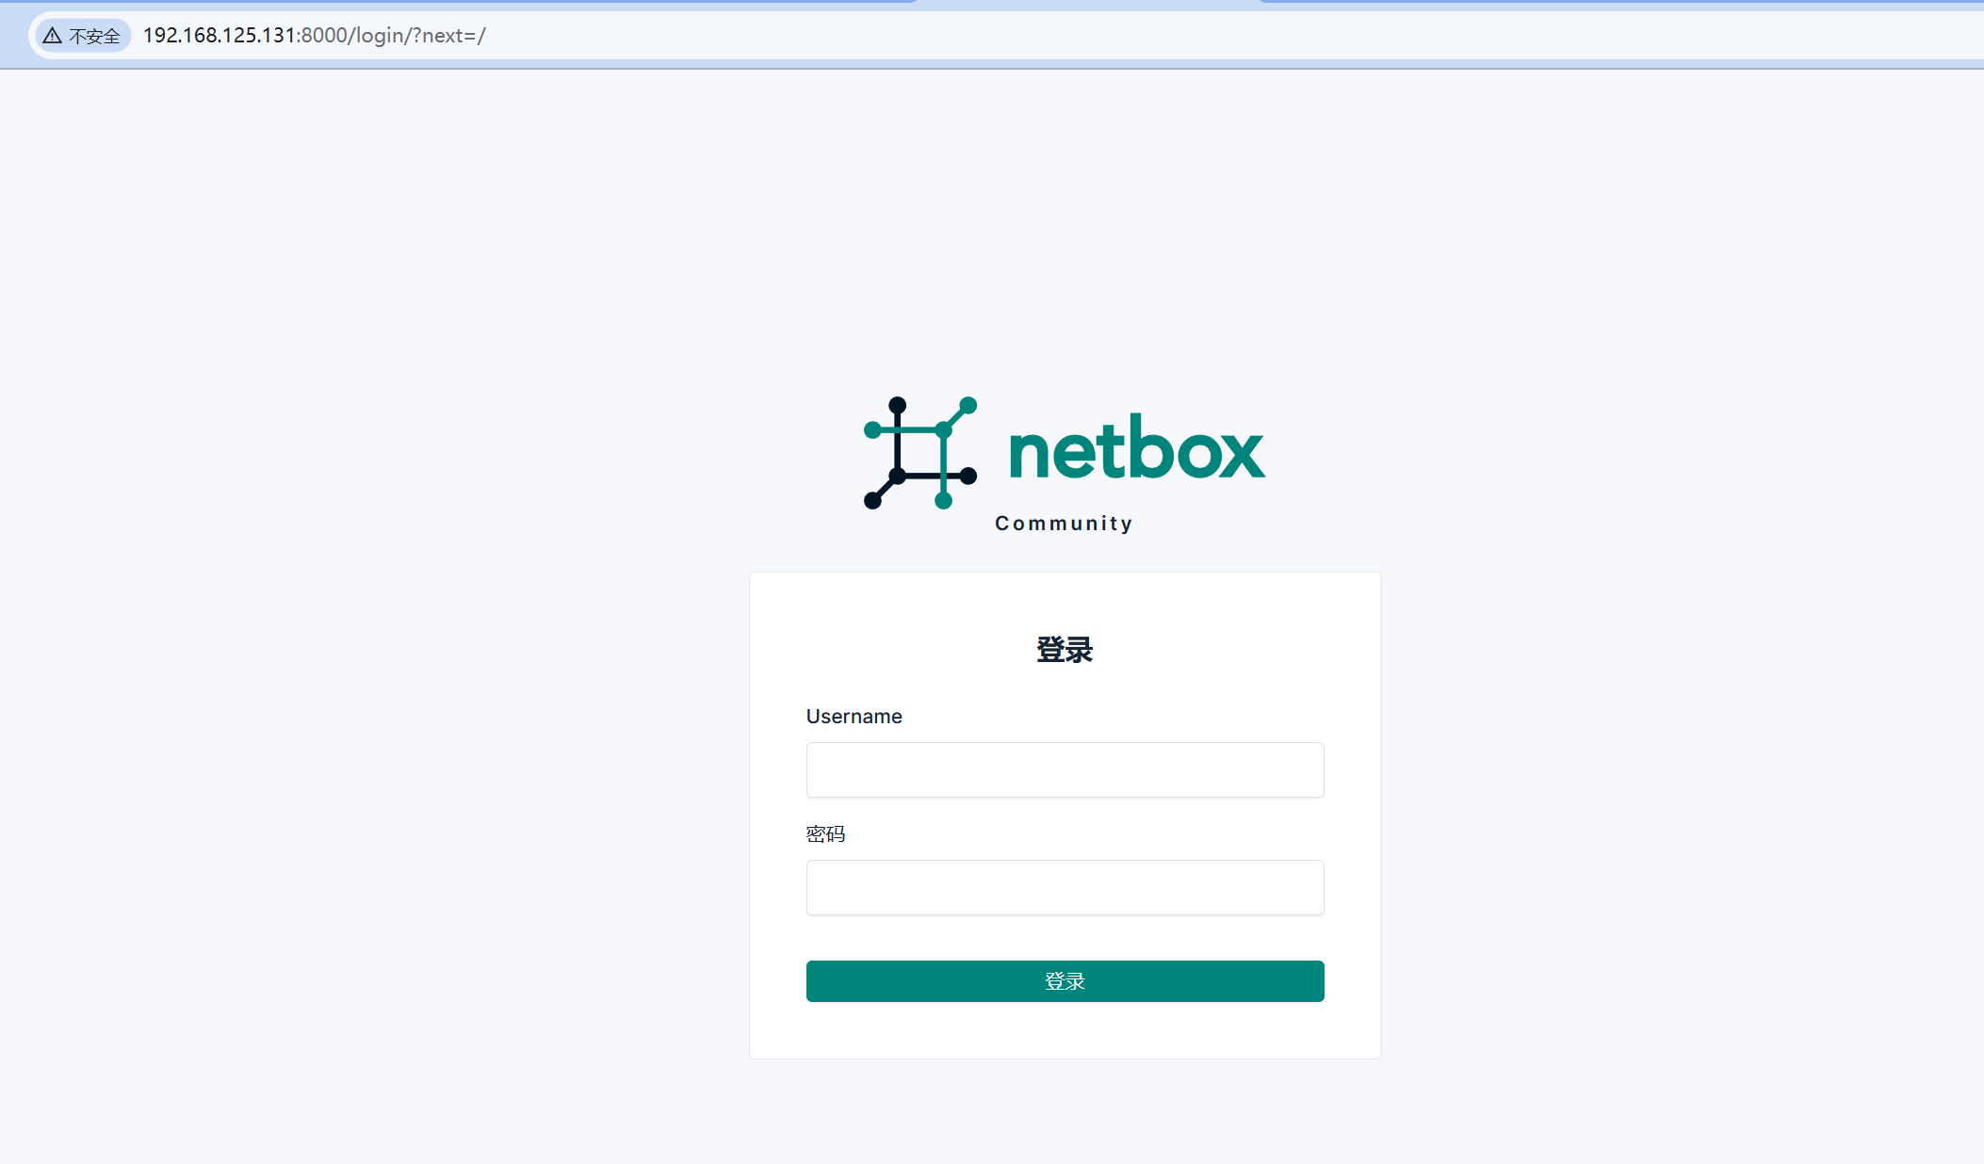Click the "登录" heading in the card
This screenshot has width=1984, height=1164.
pyautogui.click(x=1065, y=650)
